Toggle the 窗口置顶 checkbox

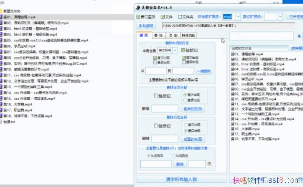pyautogui.click(x=138, y=17)
